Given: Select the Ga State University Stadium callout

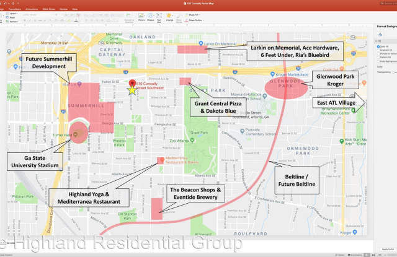Looking at the screenshot, I should click(35, 162).
